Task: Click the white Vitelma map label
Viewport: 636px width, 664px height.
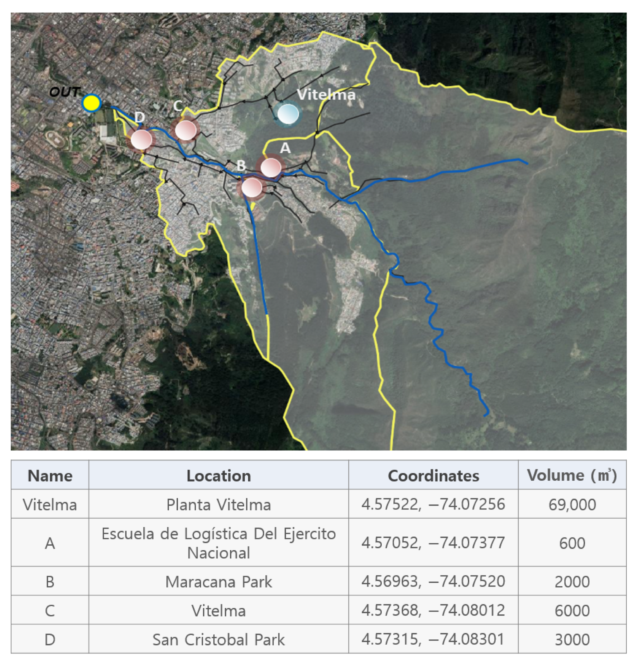Action: [x=326, y=95]
